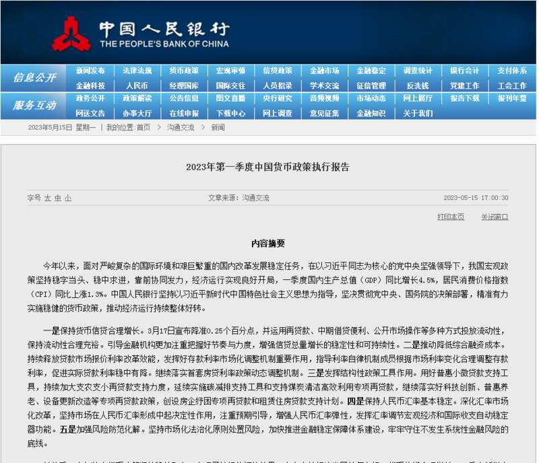
Task: Select 网上展厅 in the navigation
Action: pos(418,98)
